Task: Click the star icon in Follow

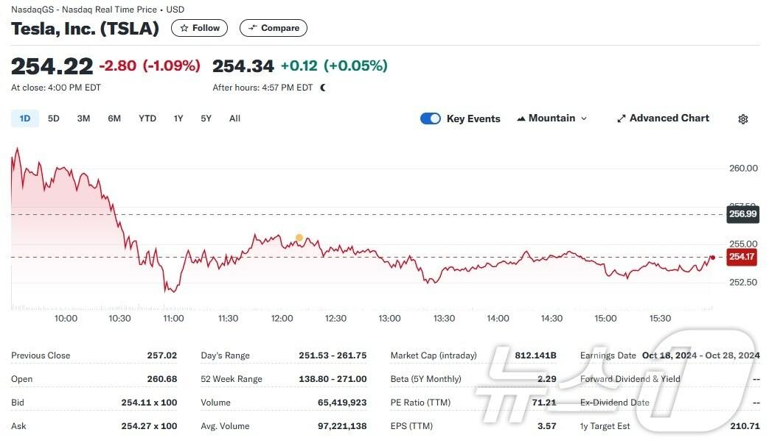Action: pyautogui.click(x=184, y=28)
